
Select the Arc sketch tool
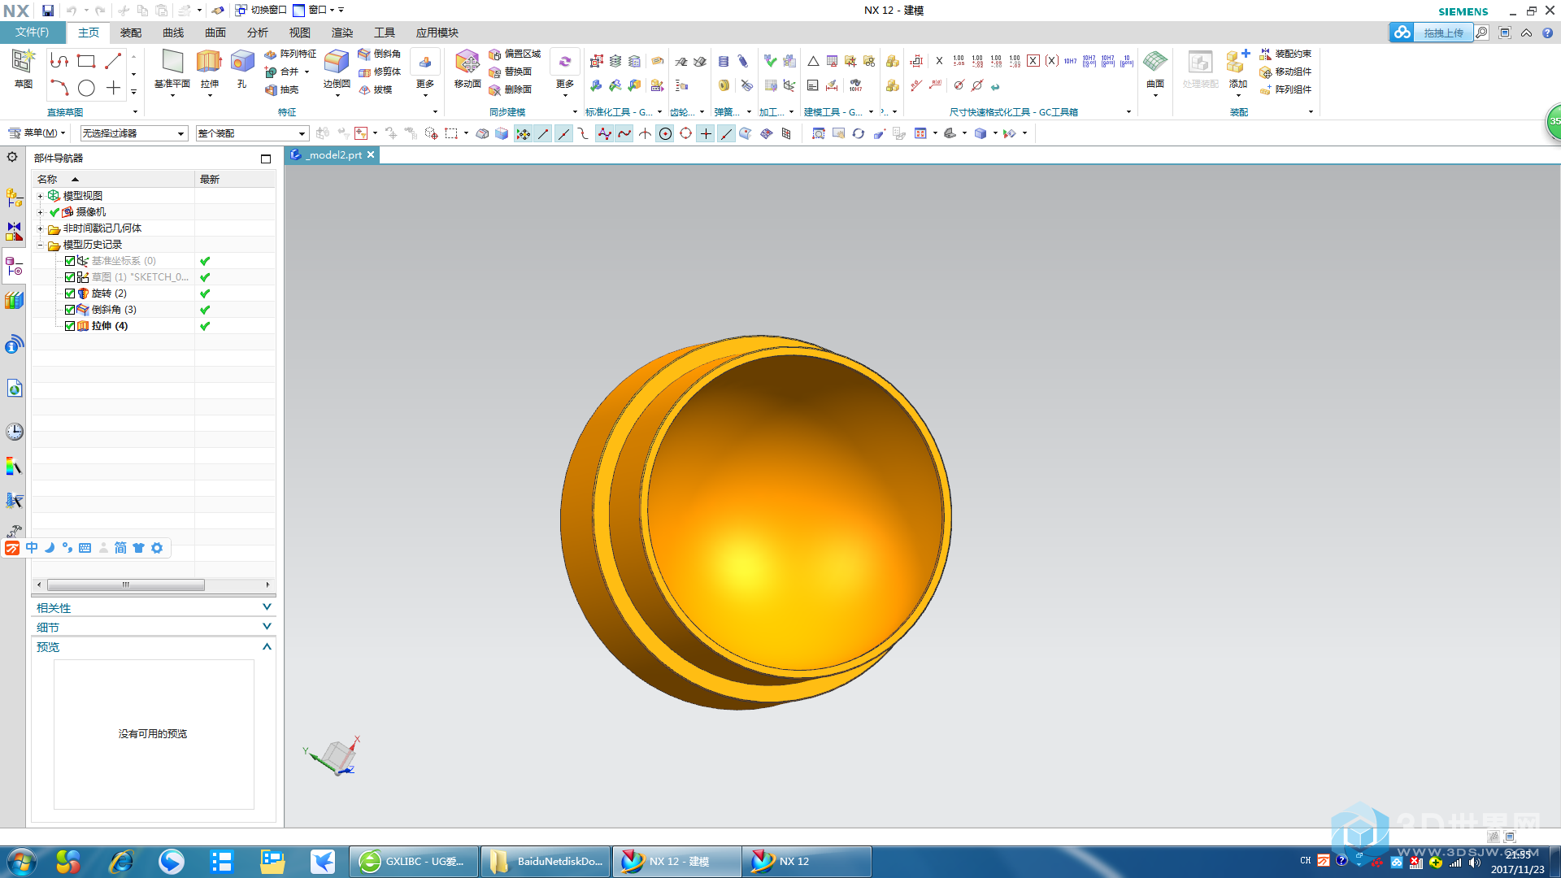pos(59,88)
